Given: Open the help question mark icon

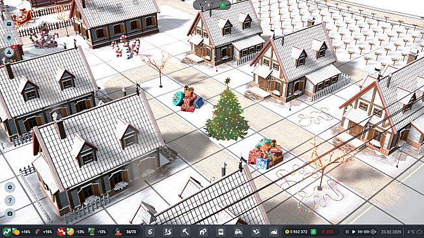Looking at the screenshot, I should (10, 200).
